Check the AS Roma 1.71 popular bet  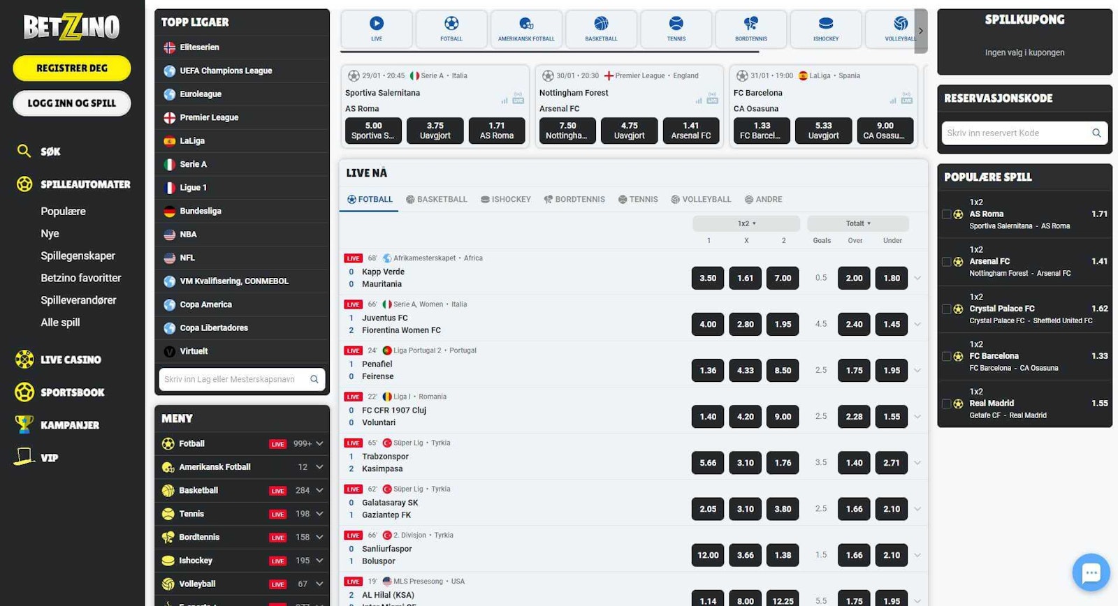(947, 214)
